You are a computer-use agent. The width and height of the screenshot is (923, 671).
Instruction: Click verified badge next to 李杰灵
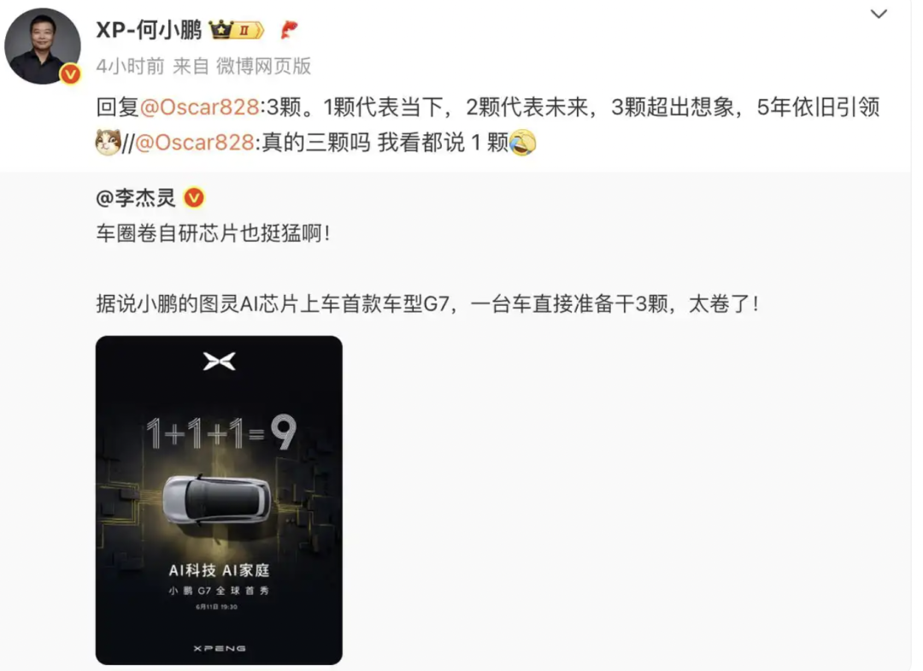coord(194,197)
